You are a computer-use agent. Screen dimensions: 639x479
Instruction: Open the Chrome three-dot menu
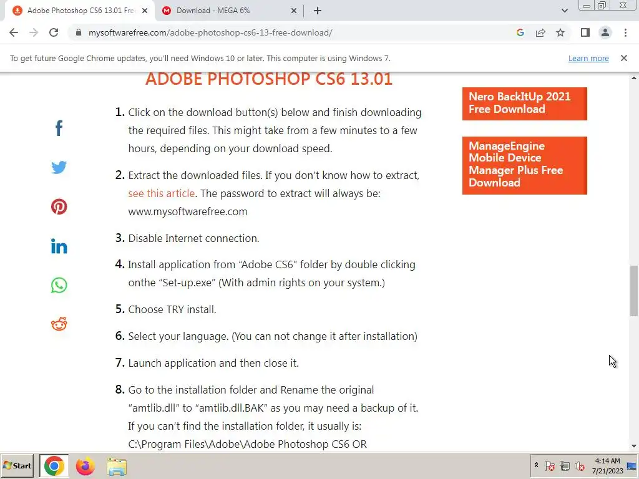(x=625, y=32)
